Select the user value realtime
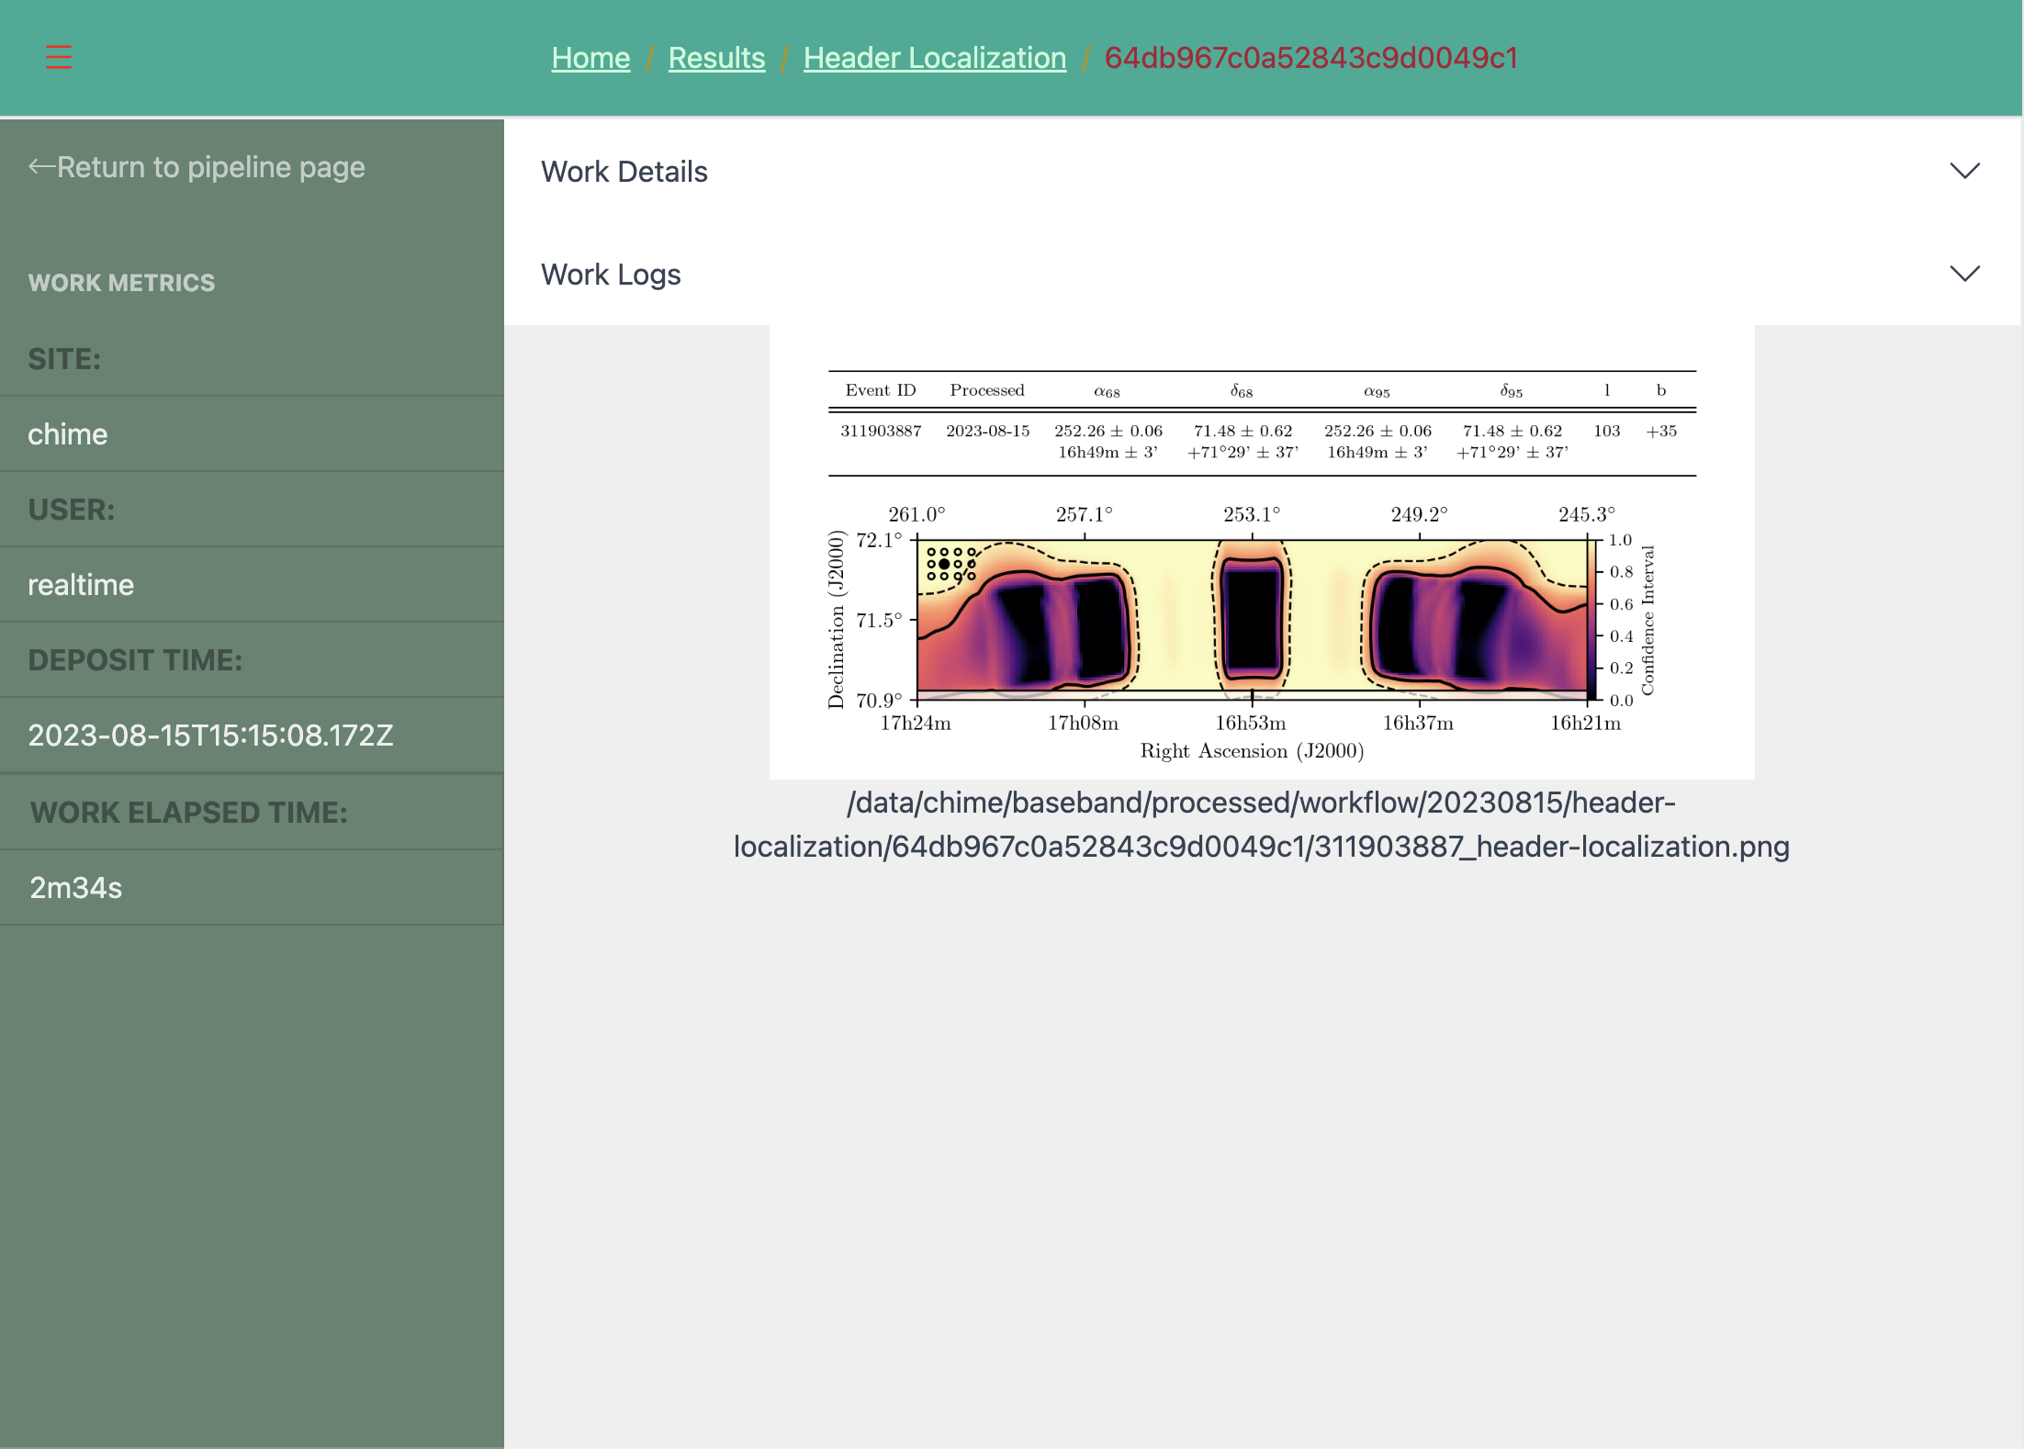 [81, 585]
